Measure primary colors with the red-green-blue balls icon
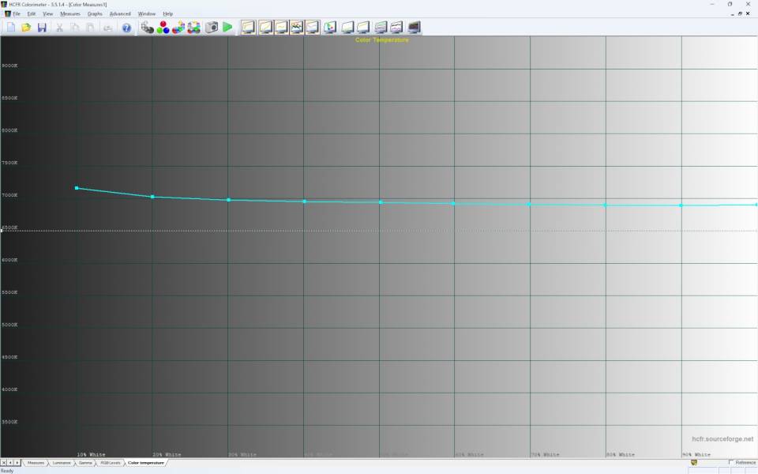 [x=163, y=28]
